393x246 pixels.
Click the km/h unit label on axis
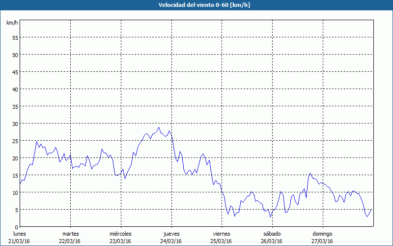pyautogui.click(x=12, y=23)
